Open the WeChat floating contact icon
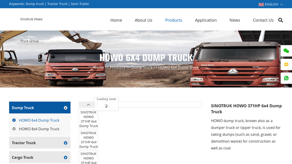This screenshot has width=292, height=164. coord(286,51)
